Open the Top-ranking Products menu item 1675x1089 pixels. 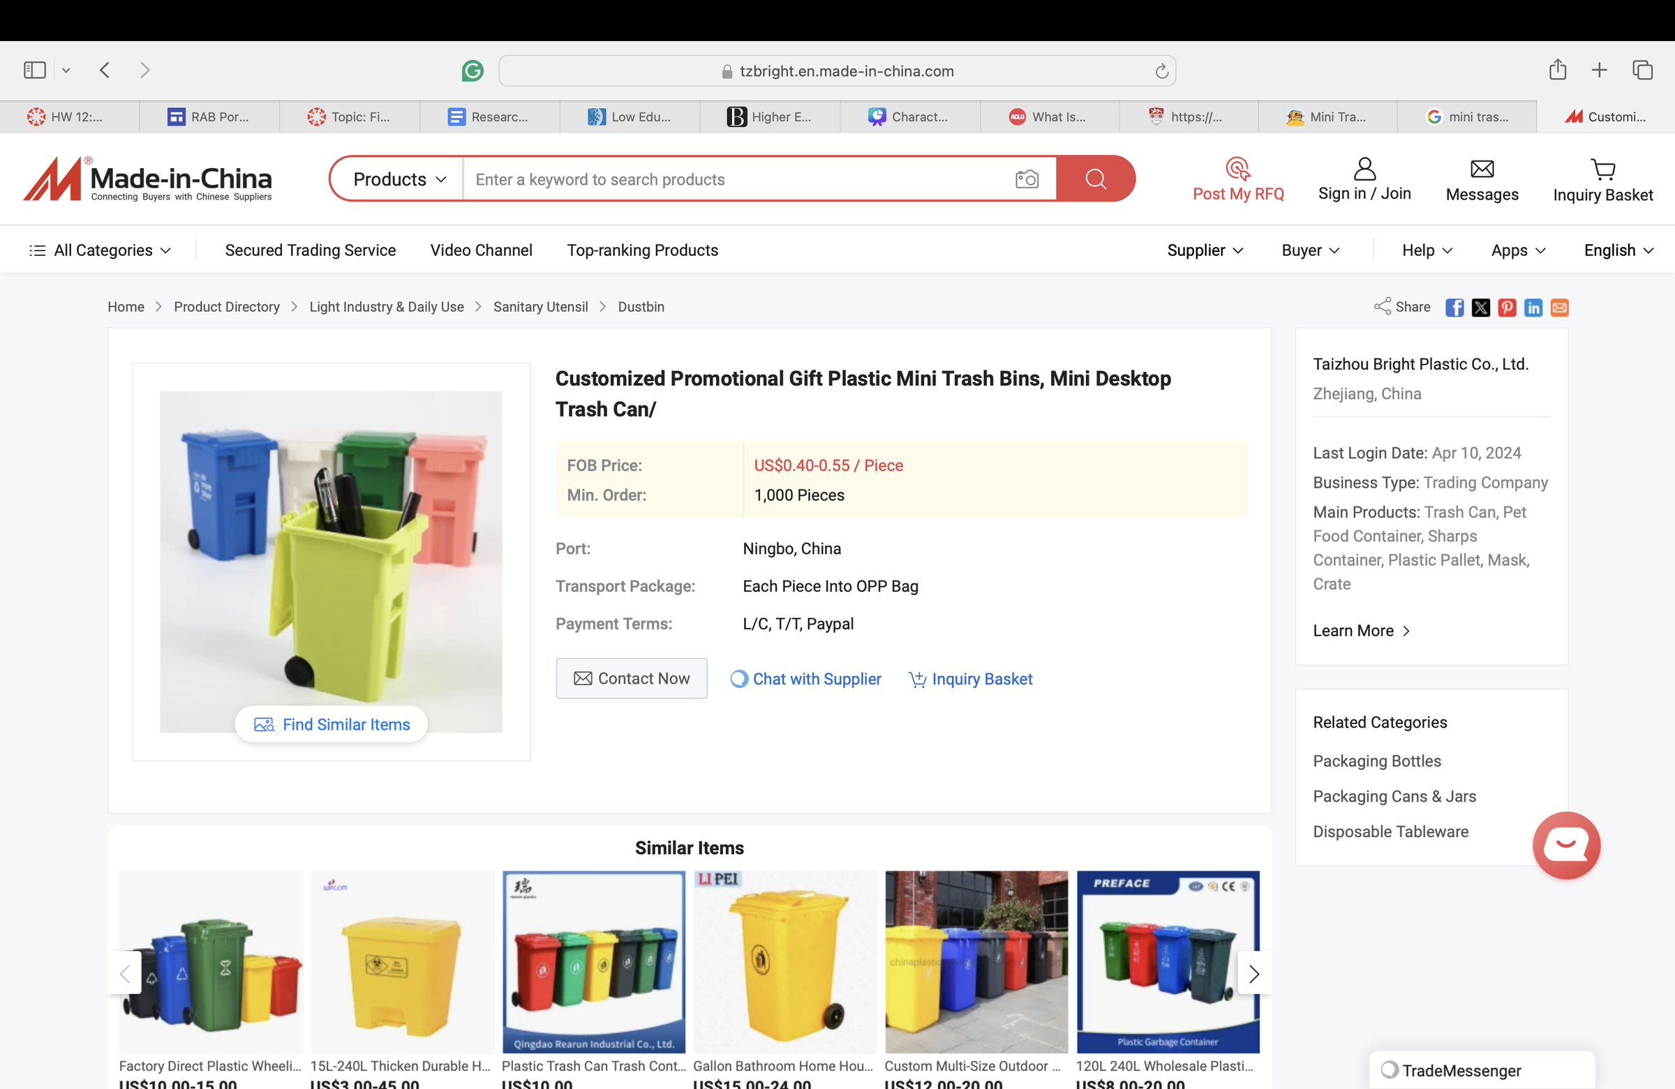[x=642, y=250]
